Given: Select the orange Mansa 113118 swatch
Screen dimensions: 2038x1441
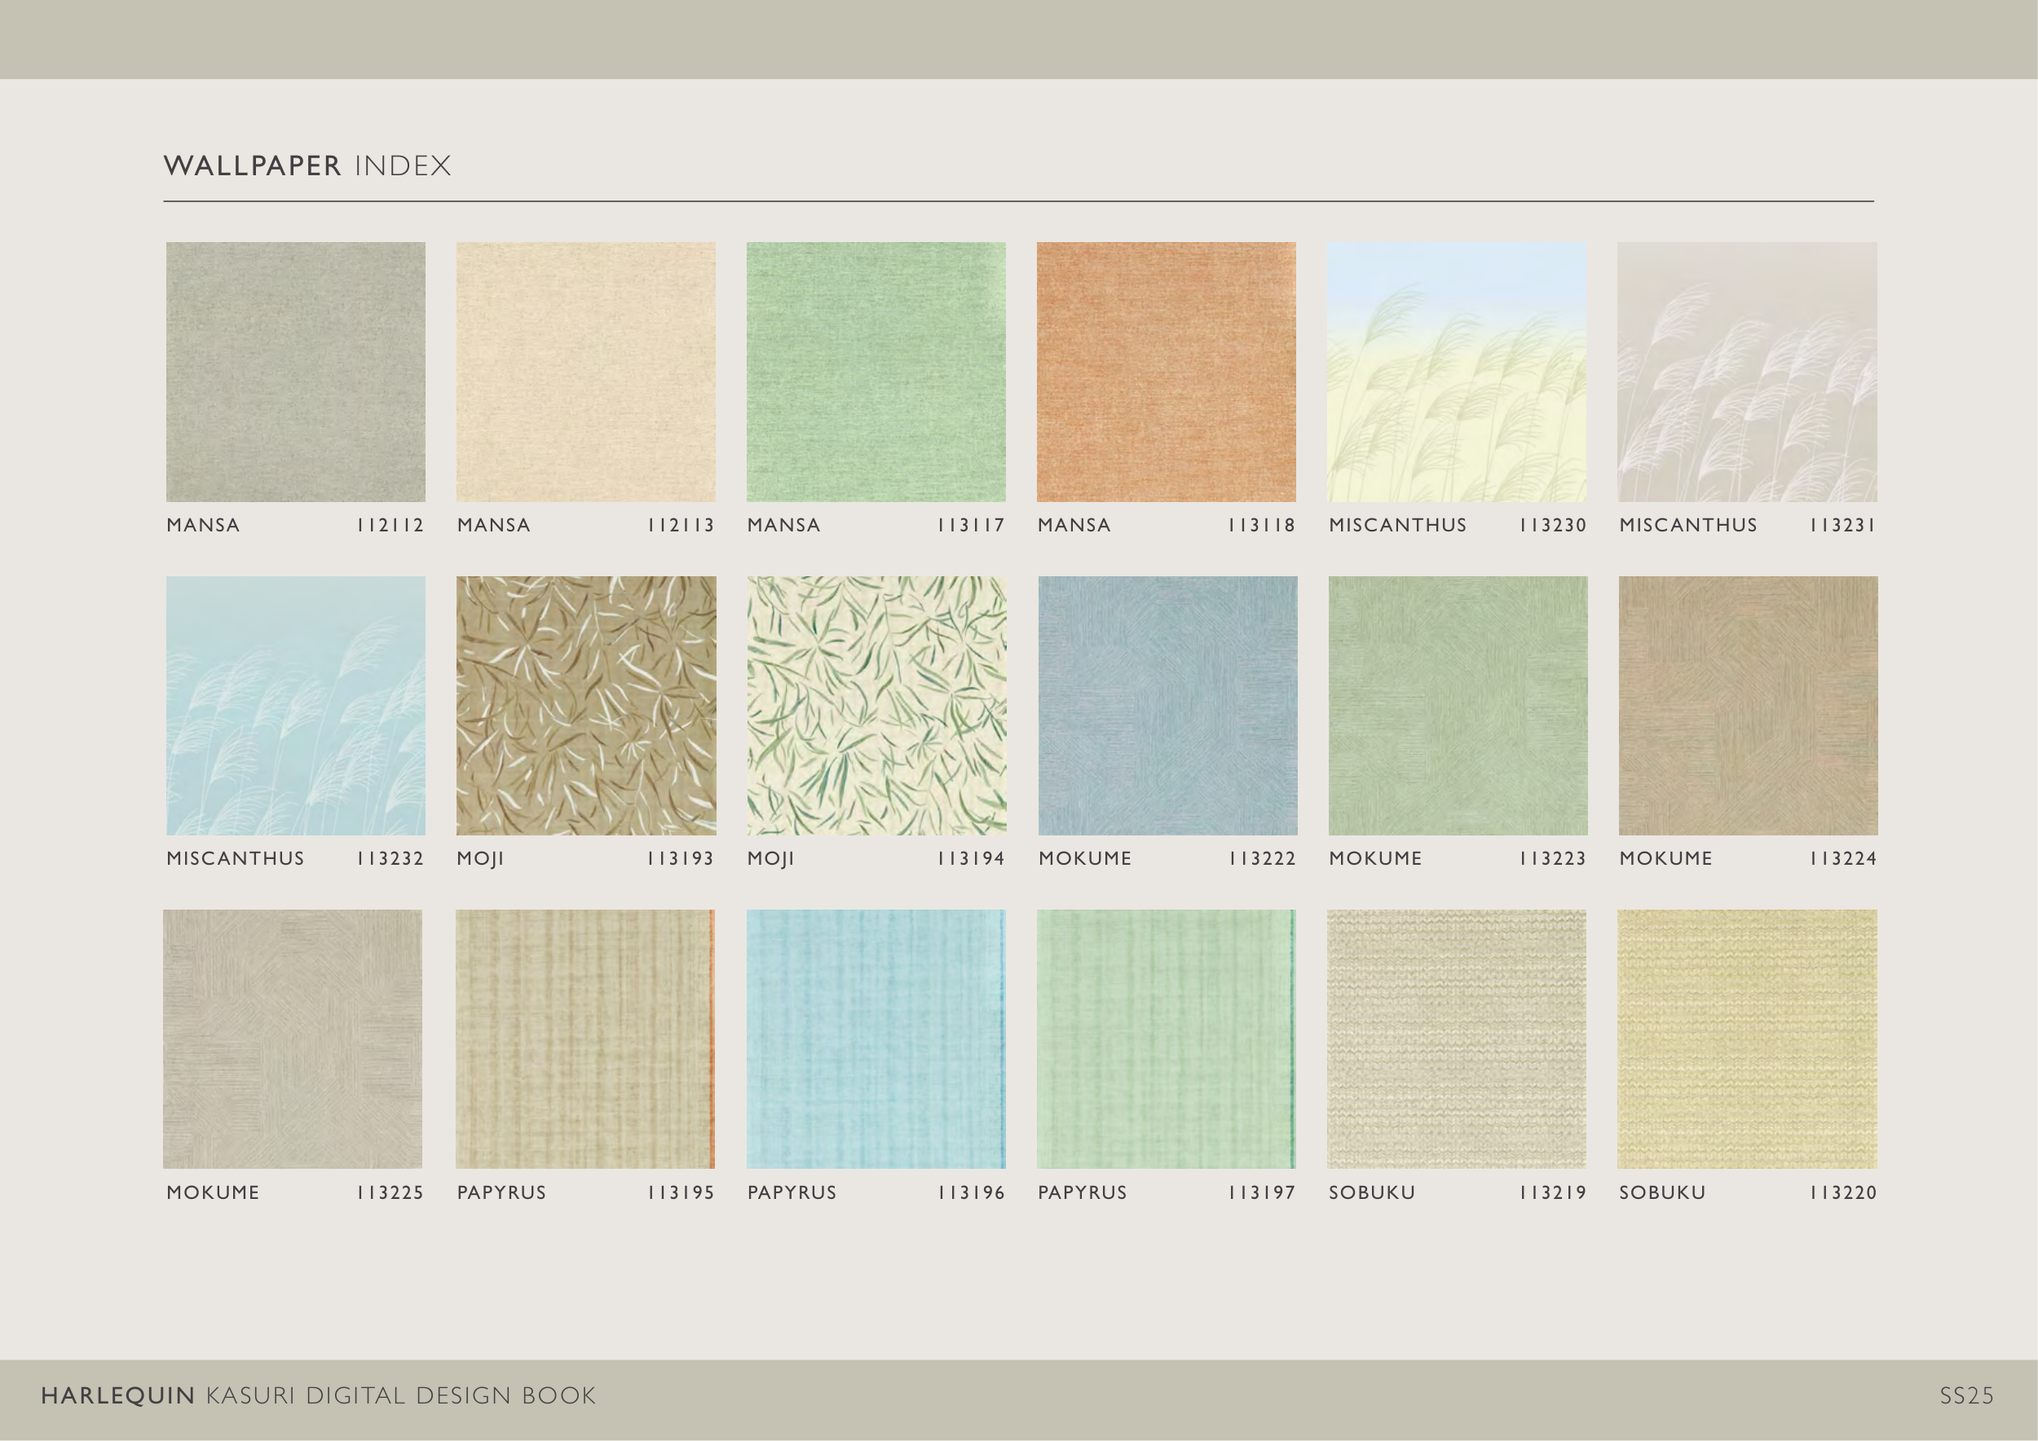Looking at the screenshot, I should pos(1167,372).
